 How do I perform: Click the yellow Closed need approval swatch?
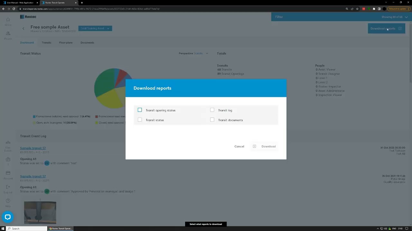pos(96,123)
